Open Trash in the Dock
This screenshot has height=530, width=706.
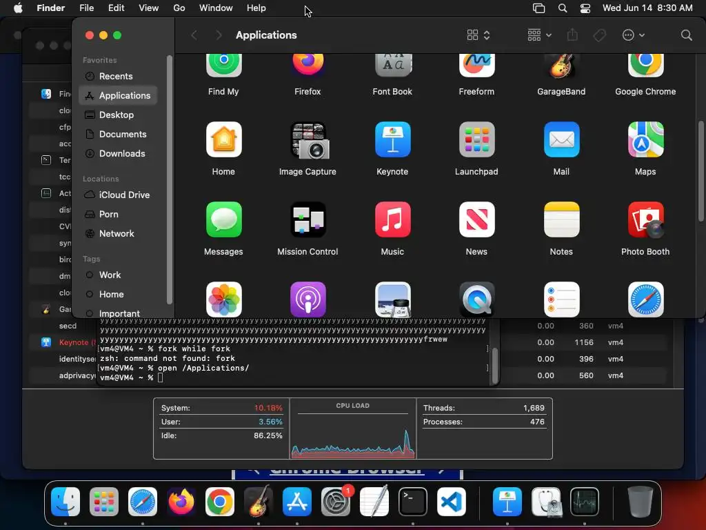pyautogui.click(x=640, y=502)
